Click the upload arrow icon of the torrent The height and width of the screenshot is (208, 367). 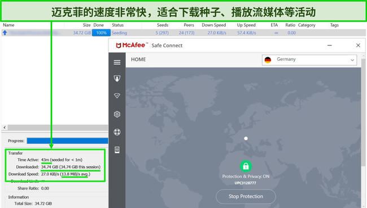pos(5,33)
